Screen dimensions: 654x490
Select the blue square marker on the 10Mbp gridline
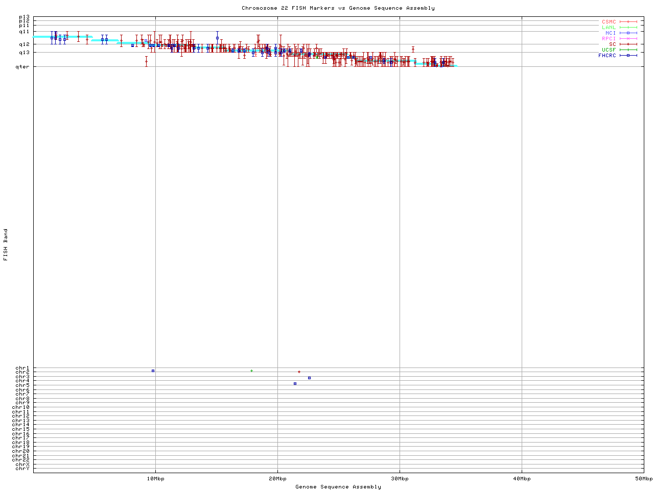tap(153, 371)
